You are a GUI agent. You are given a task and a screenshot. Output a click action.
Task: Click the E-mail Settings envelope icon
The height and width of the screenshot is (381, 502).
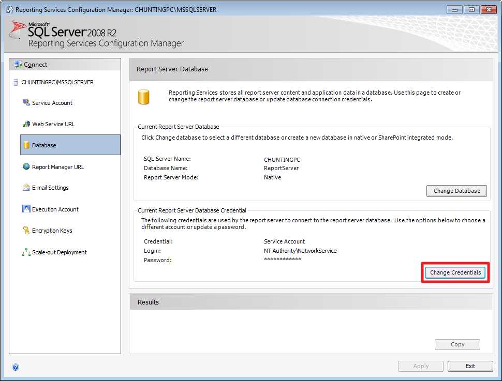coord(26,188)
